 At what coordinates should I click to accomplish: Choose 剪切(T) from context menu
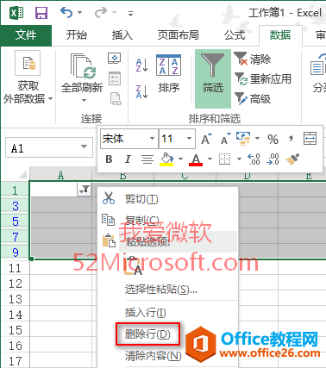[x=168, y=199]
